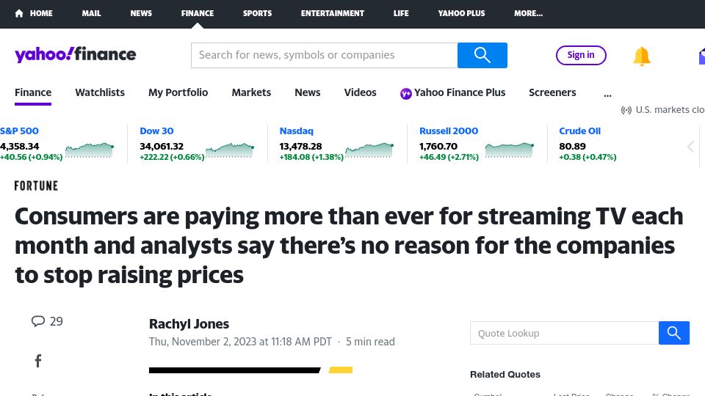Click S&P 500 price 4,358.34
Screen dimensions: 705x396
click(19, 147)
